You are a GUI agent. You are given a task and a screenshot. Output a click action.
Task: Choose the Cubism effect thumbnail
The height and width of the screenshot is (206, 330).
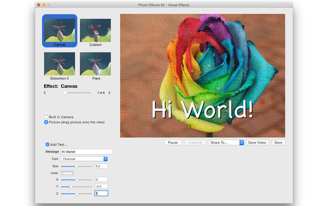[95, 30]
